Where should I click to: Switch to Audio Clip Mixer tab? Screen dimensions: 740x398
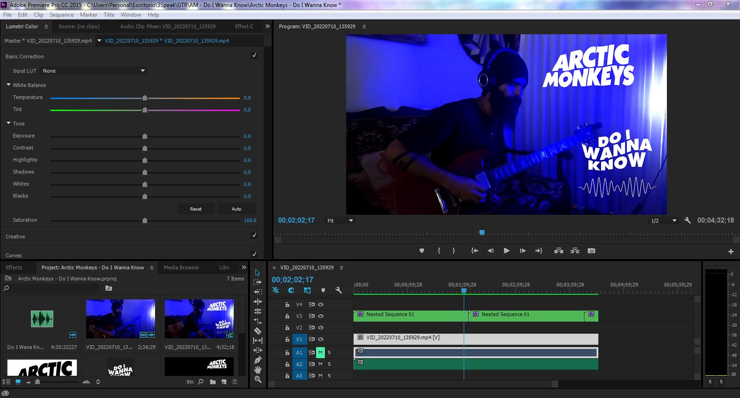[168, 26]
